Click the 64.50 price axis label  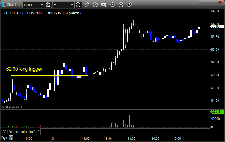[x=215, y=11]
